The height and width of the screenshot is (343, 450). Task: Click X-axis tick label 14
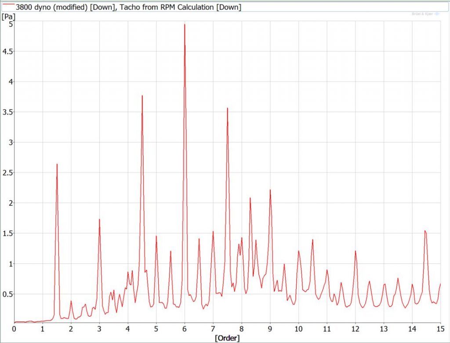tap(412, 329)
